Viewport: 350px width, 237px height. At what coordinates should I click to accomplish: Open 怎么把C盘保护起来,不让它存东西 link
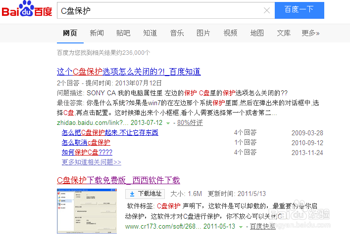coord(110,133)
